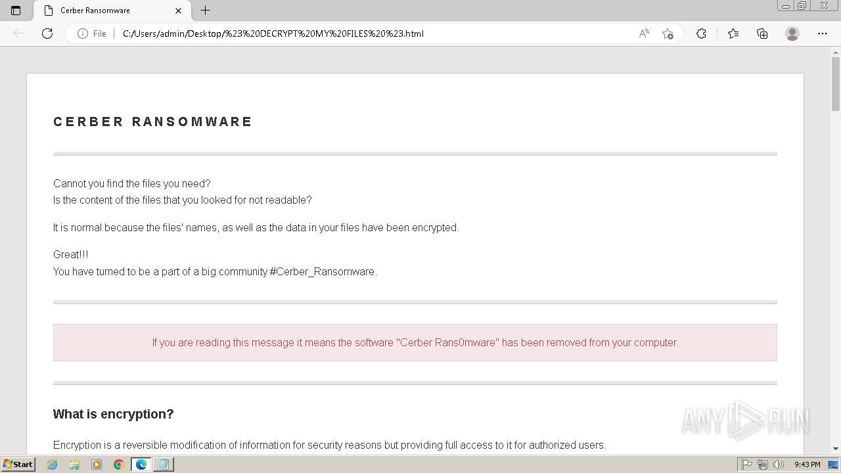This screenshot has height=473, width=841.
Task: Open Settings and more menu
Action: coord(822,34)
